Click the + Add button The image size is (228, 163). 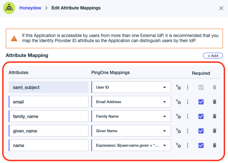[213, 56]
